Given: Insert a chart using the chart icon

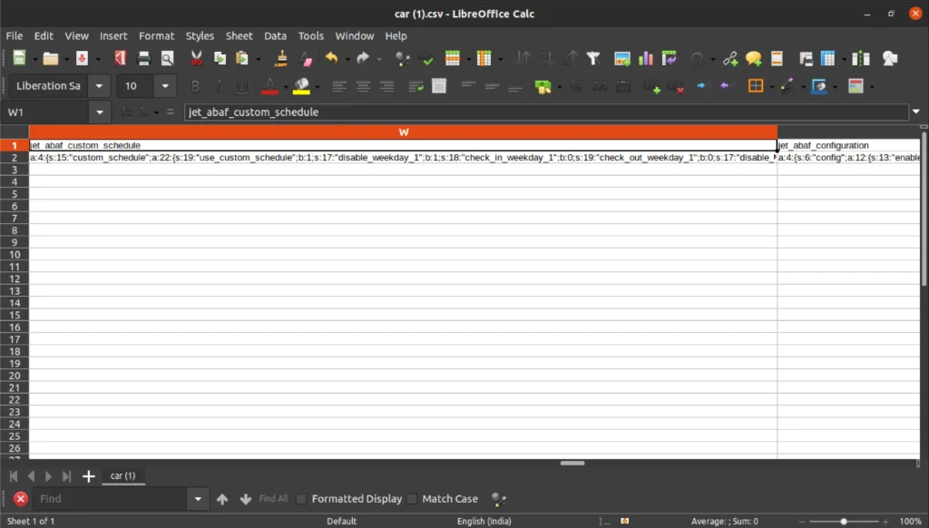Looking at the screenshot, I should click(646, 58).
